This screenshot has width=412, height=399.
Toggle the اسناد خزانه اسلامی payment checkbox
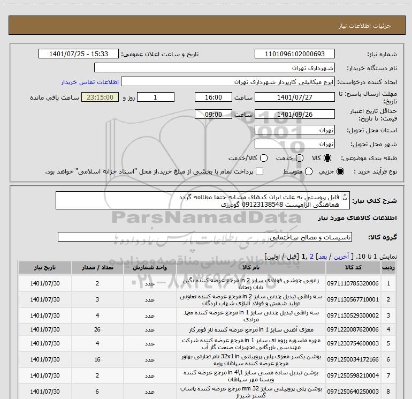click(x=260, y=171)
